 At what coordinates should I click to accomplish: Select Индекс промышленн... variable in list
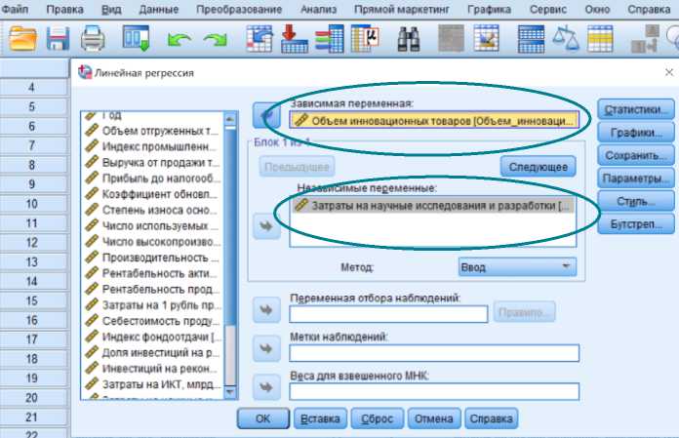[x=153, y=146]
